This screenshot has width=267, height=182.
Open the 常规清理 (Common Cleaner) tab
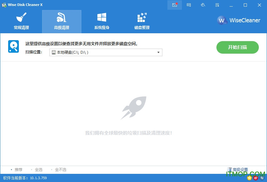tap(21, 21)
